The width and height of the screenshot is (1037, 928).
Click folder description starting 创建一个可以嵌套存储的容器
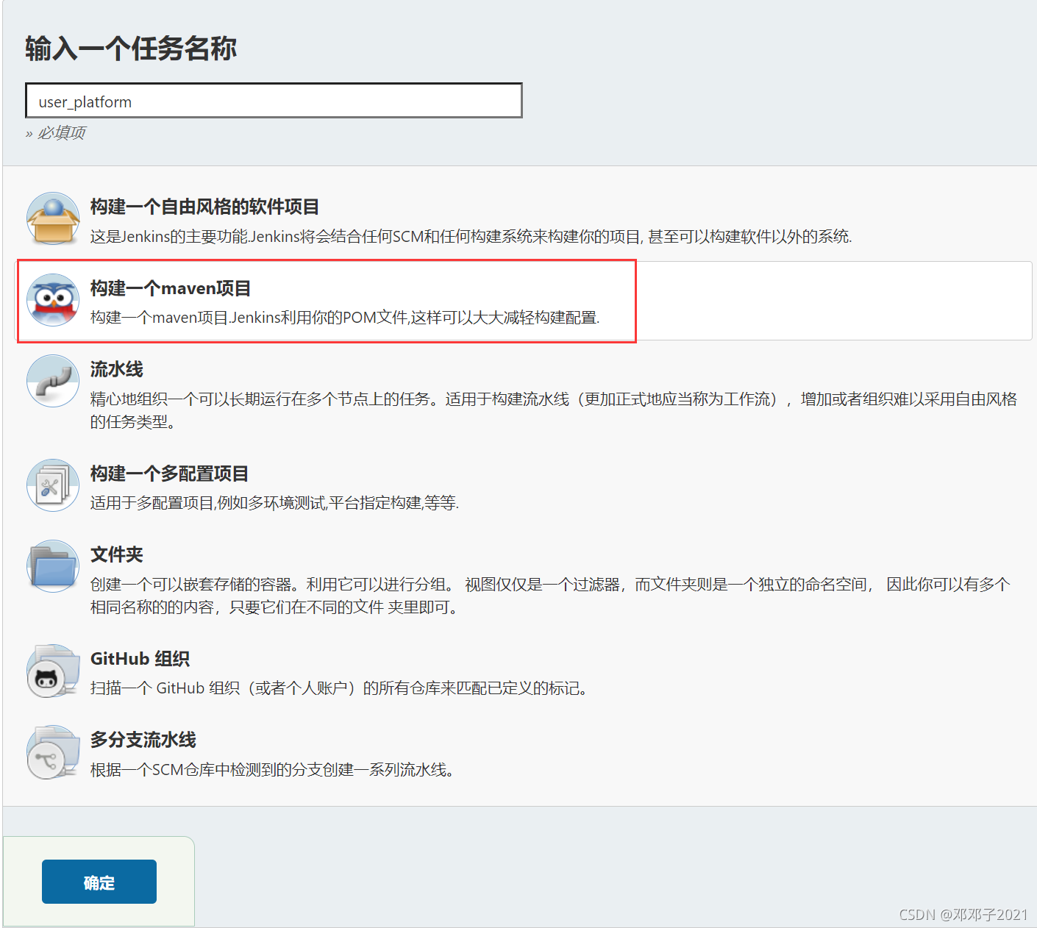point(549,596)
